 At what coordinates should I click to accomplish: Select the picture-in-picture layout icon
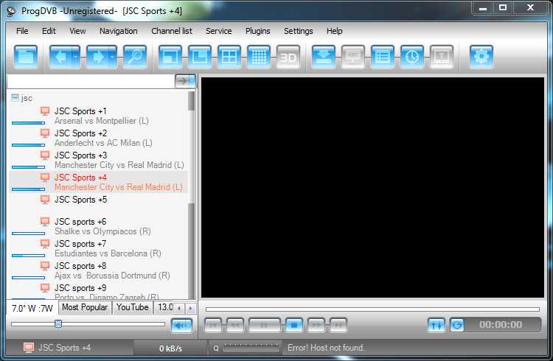[200, 57]
